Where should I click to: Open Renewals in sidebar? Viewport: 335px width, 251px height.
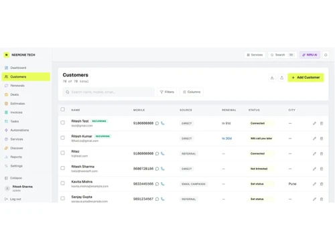(x=26, y=86)
